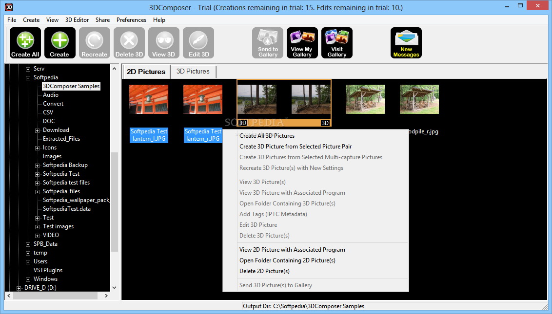The width and height of the screenshot is (552, 314).
Task: Select the woodpile_r.jpg thumbnail
Action: coord(419,99)
